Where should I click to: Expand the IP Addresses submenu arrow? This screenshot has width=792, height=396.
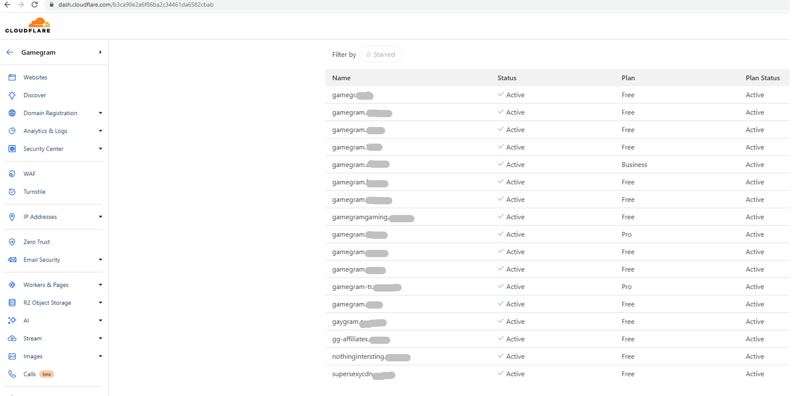click(x=100, y=217)
